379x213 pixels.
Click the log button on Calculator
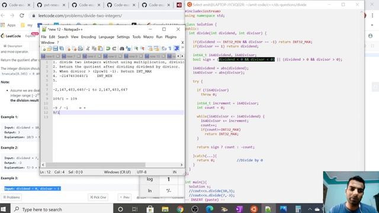coord(150,179)
